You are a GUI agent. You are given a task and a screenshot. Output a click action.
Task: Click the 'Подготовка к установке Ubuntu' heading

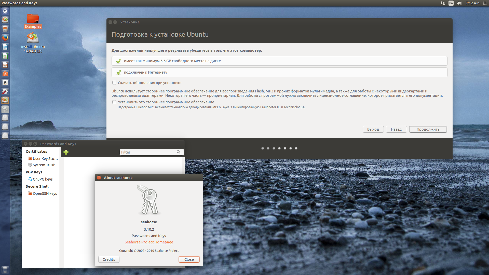[160, 34]
